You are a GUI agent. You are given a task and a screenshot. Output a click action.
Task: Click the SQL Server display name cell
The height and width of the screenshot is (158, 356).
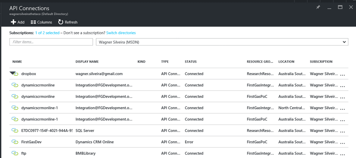coord(85,131)
